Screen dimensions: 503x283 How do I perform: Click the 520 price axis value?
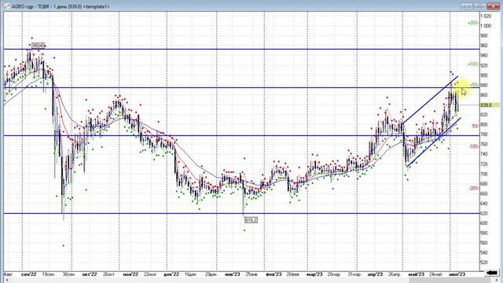[484, 263]
